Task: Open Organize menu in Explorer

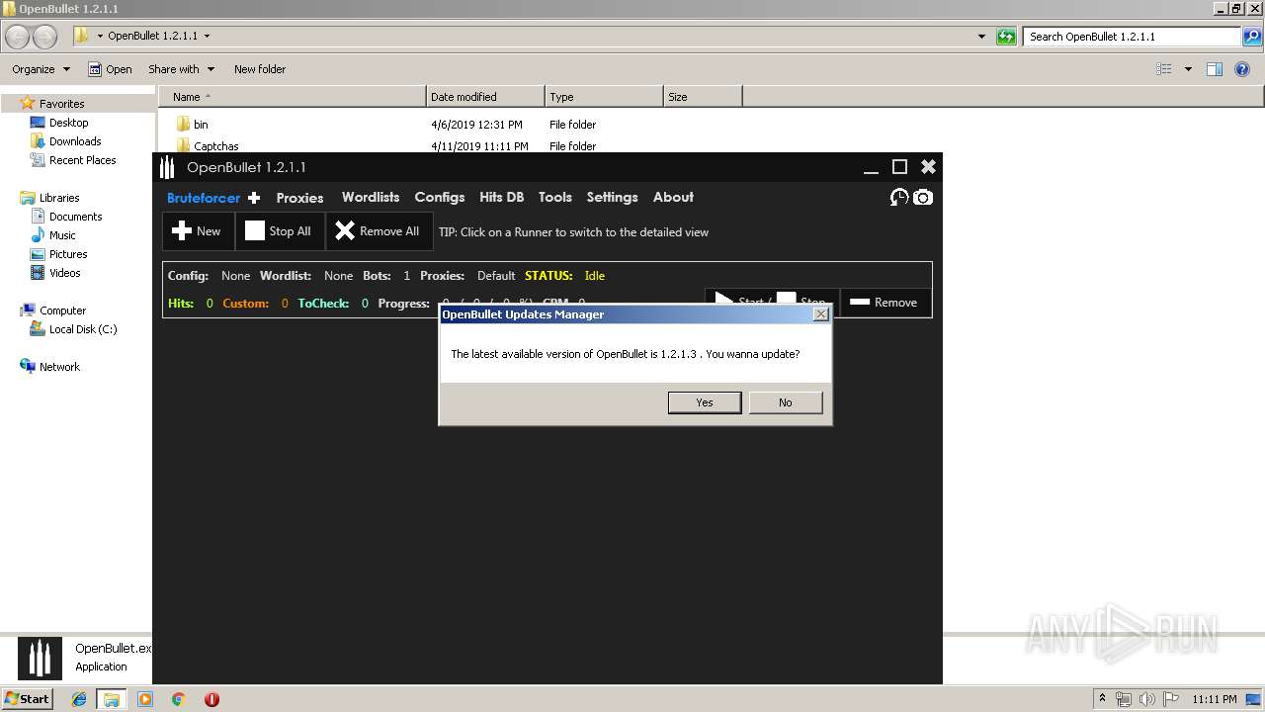Action: point(41,69)
